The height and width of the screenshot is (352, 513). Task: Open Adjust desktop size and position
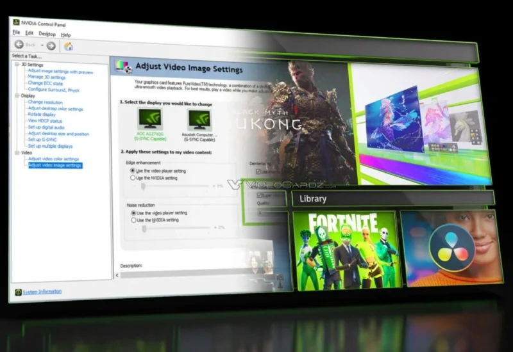point(58,134)
